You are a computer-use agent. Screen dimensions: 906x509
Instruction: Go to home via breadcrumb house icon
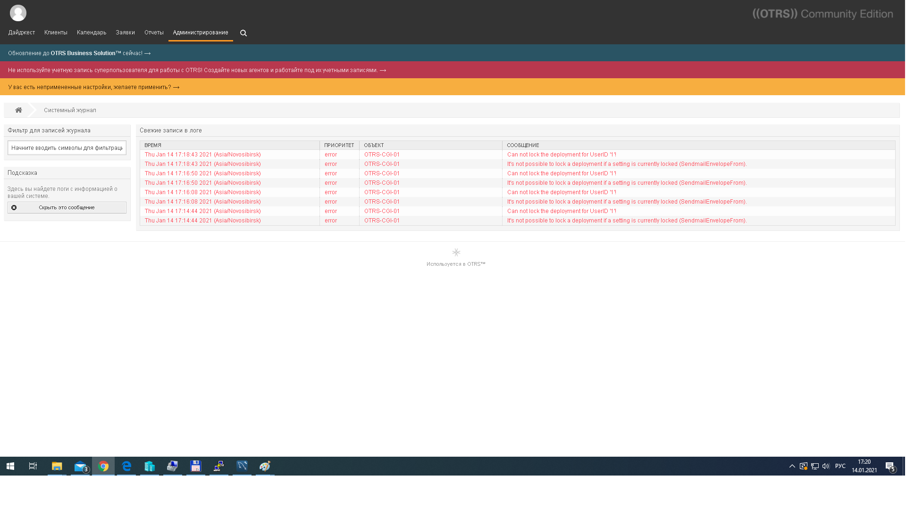click(x=18, y=110)
